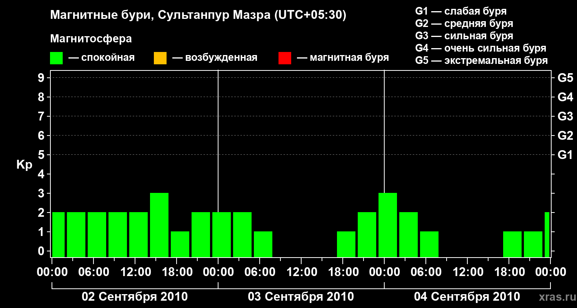Click the G4 label on right axis
577x308 pixels.
[x=565, y=97]
